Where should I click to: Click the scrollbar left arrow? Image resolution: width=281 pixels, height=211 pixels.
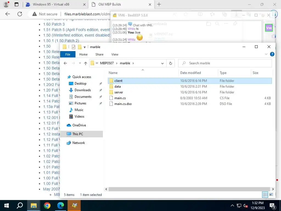click(x=106, y=189)
